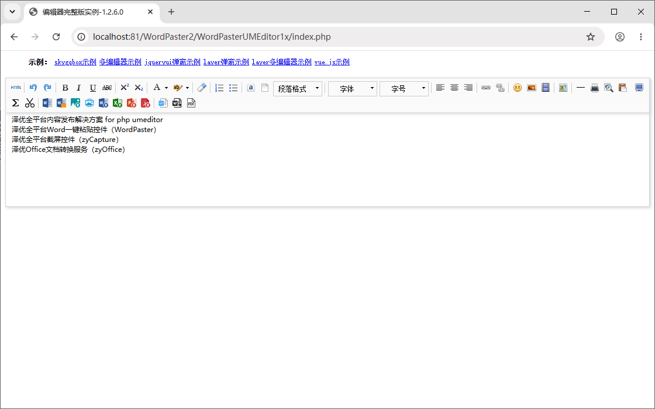Import an Excel file via green icon
Image resolution: width=655 pixels, height=409 pixels.
(x=118, y=103)
